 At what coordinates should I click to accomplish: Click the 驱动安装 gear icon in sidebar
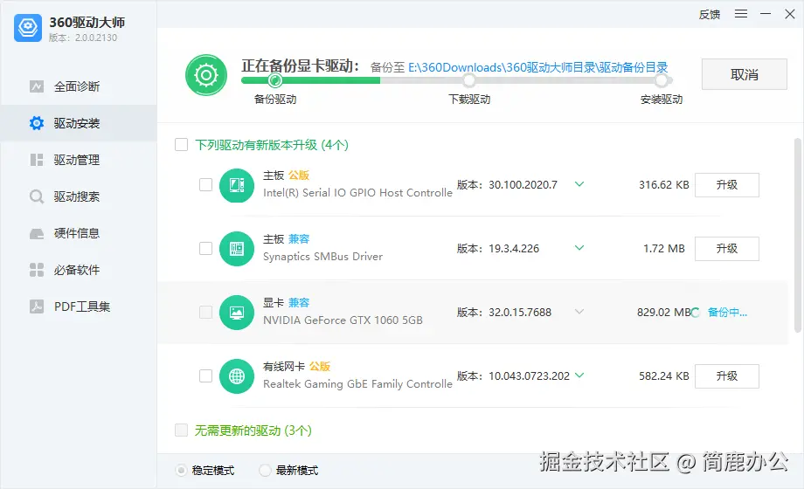tap(37, 123)
